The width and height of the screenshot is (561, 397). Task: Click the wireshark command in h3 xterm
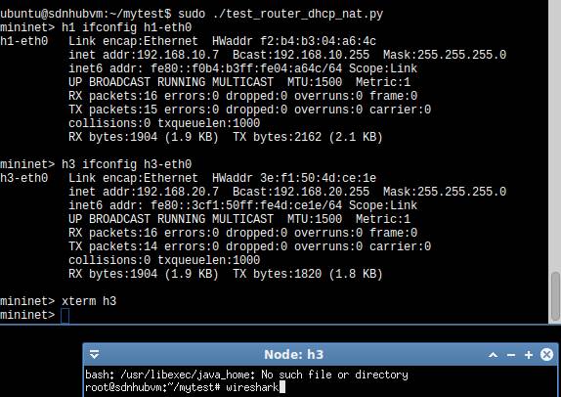[x=252, y=387]
